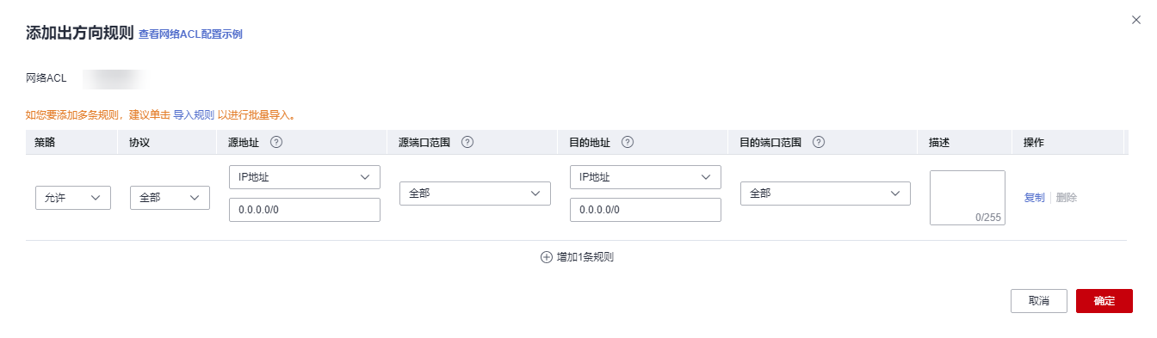Click help icon next to 目的端口范围
1157x338 pixels.
[x=819, y=143]
